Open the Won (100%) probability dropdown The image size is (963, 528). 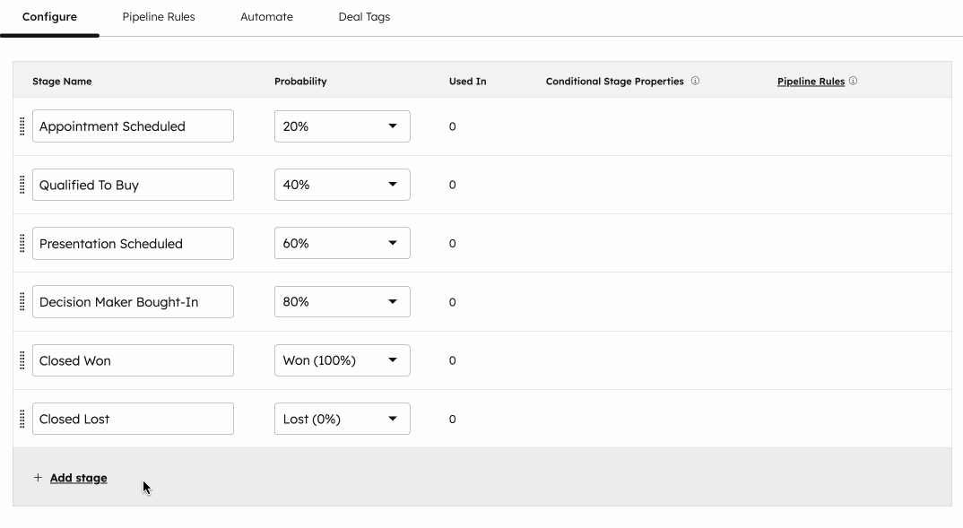(342, 359)
